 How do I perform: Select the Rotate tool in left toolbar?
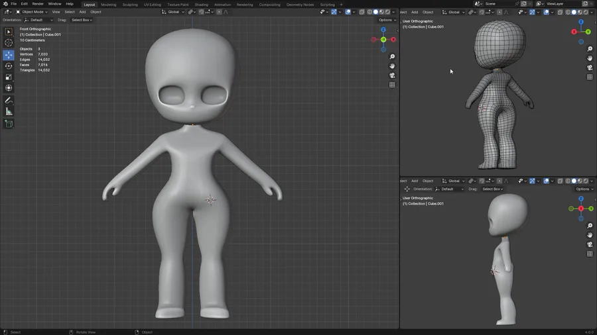(9, 66)
